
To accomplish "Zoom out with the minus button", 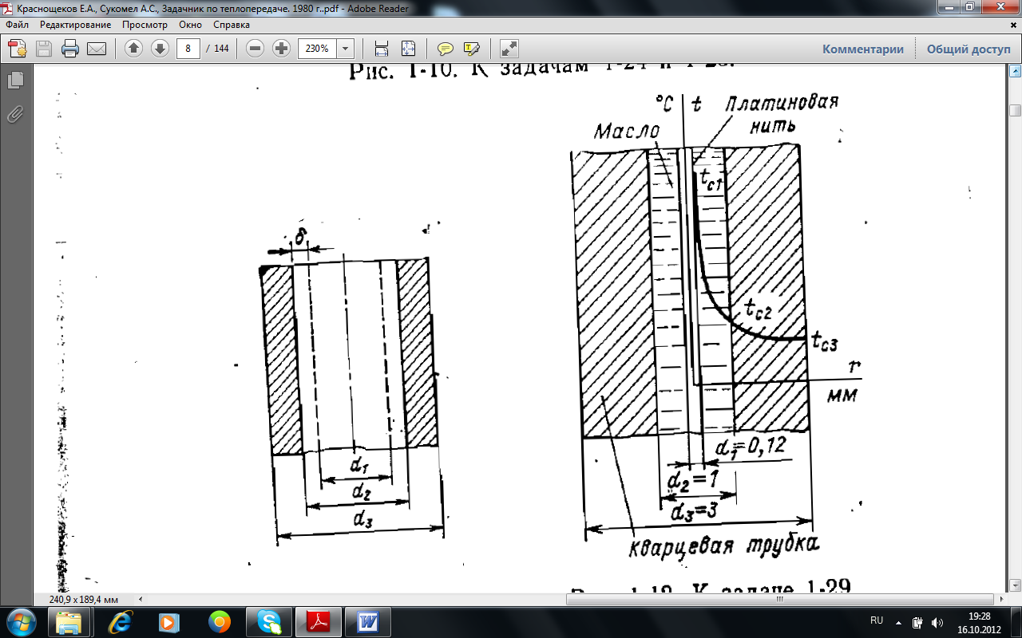I will click(x=255, y=49).
